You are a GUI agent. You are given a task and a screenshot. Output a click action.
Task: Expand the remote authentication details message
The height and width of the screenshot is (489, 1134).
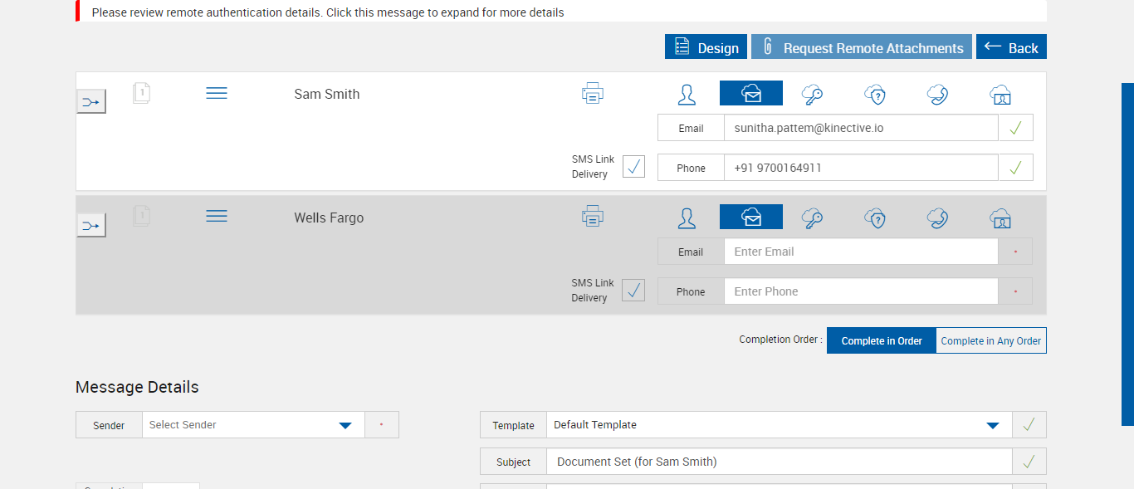click(x=328, y=12)
